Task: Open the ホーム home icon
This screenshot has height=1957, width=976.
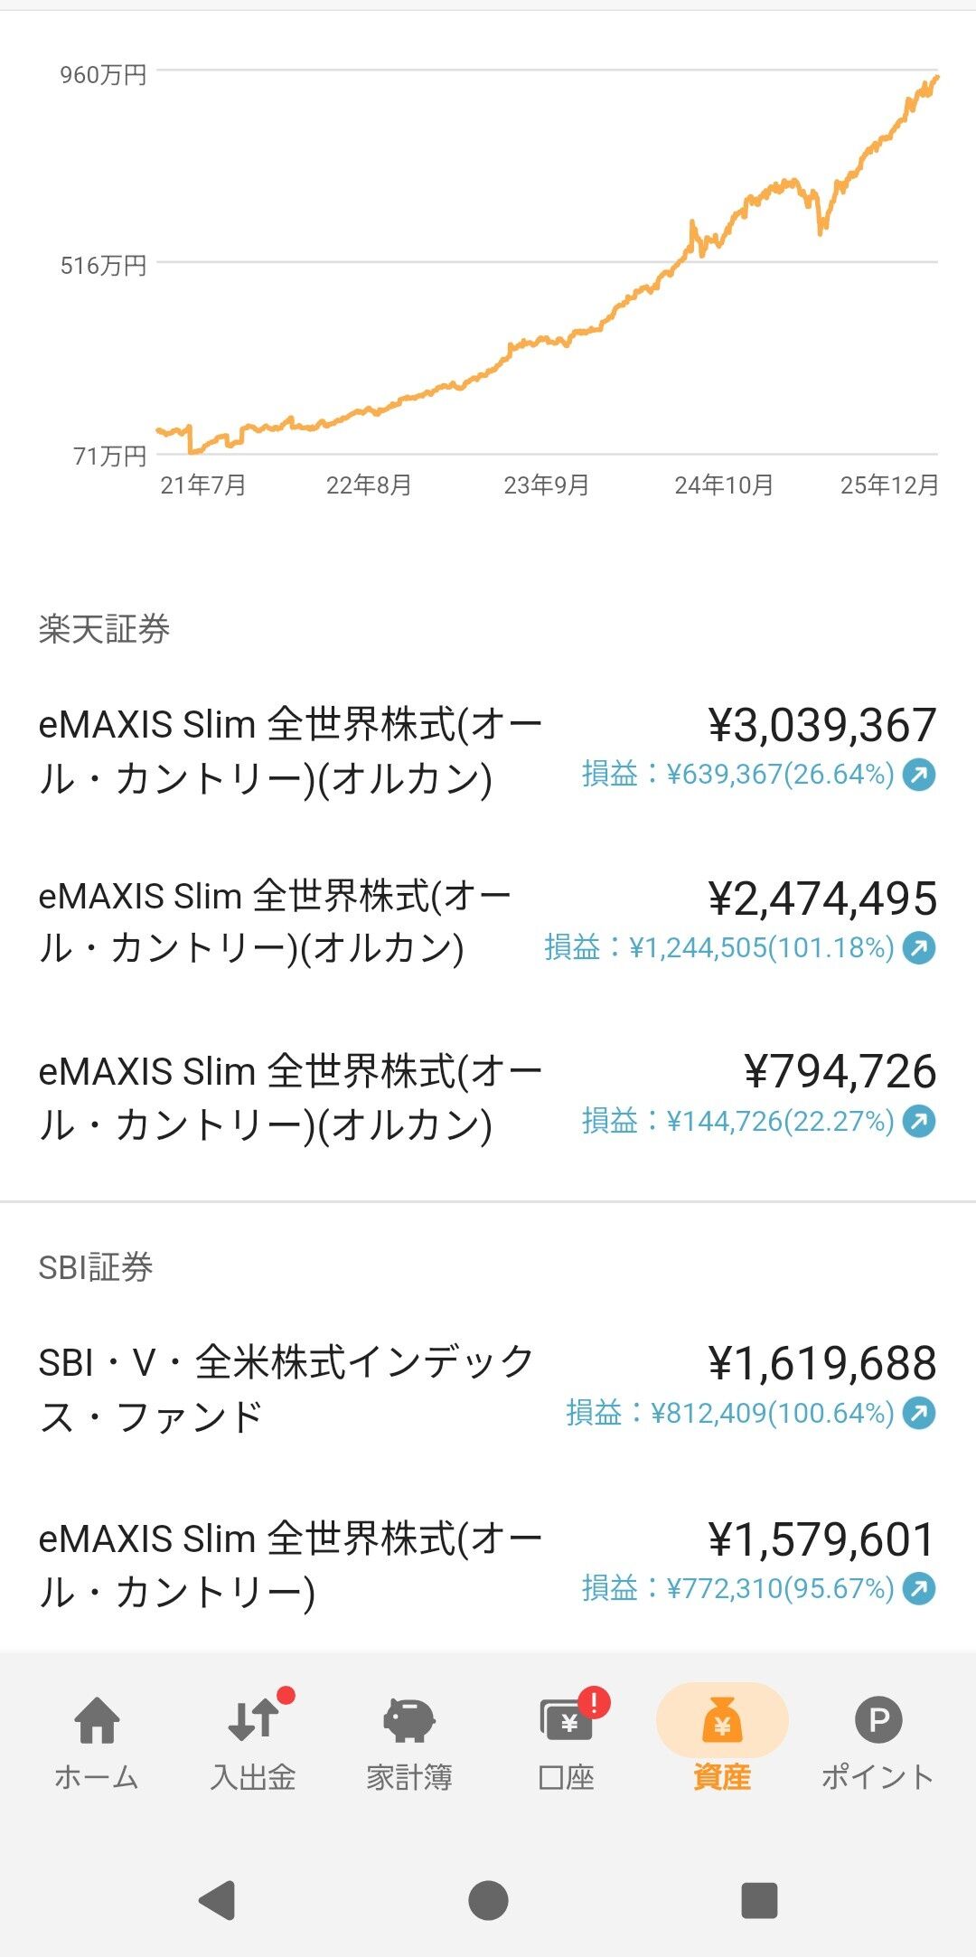Action: [x=97, y=1719]
